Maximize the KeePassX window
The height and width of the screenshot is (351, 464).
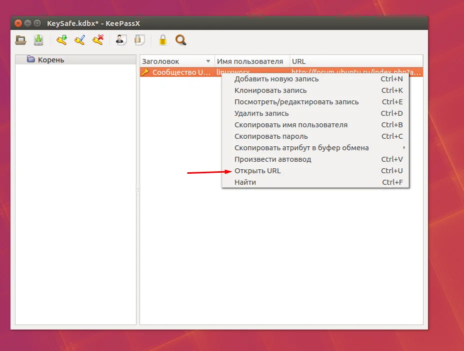[37, 23]
